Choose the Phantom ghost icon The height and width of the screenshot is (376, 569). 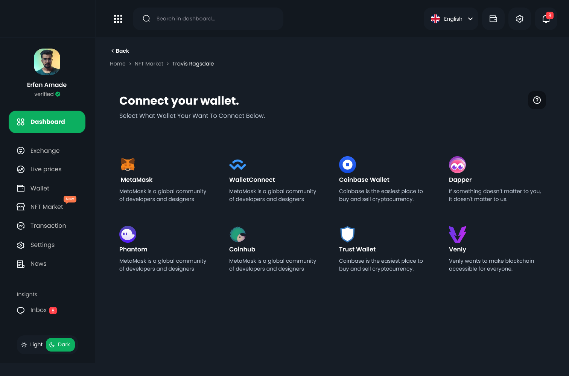128,234
